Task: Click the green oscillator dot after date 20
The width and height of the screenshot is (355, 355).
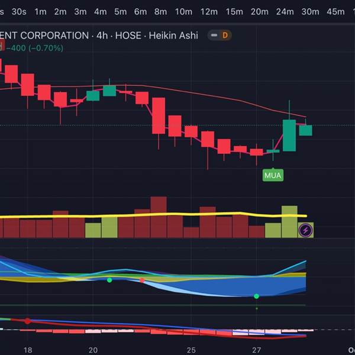Action: click(x=109, y=280)
